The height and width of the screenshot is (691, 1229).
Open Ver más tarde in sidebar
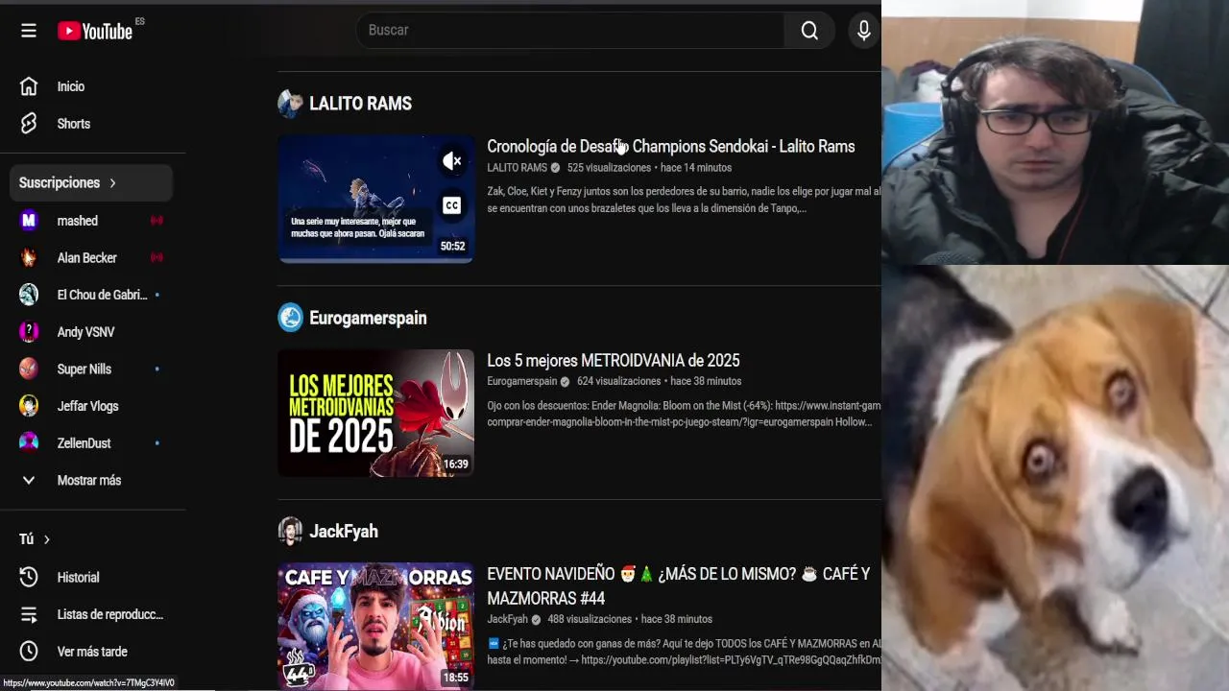[x=91, y=652]
